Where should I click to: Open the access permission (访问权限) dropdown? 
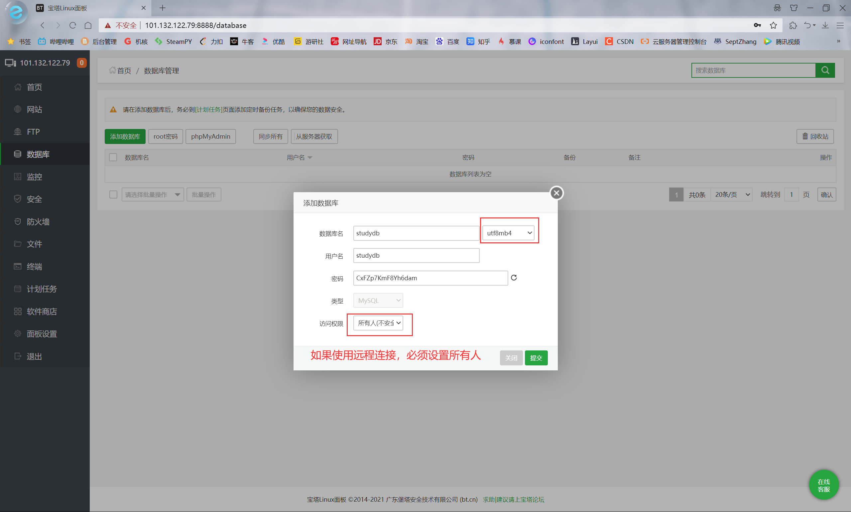coord(378,323)
